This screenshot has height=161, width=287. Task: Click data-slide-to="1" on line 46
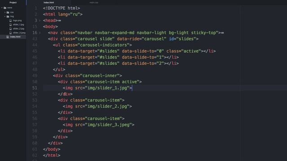click(x=143, y=57)
